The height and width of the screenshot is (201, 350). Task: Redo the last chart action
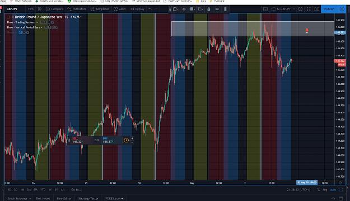pos(156,9)
